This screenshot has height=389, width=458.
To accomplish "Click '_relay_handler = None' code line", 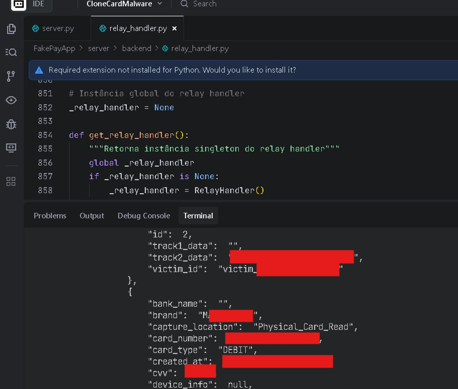I will point(122,107).
